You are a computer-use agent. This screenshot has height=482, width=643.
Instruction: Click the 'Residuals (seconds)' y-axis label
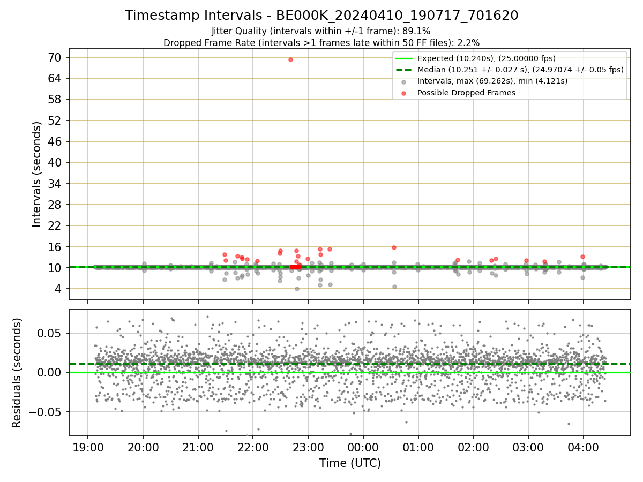[17, 373]
